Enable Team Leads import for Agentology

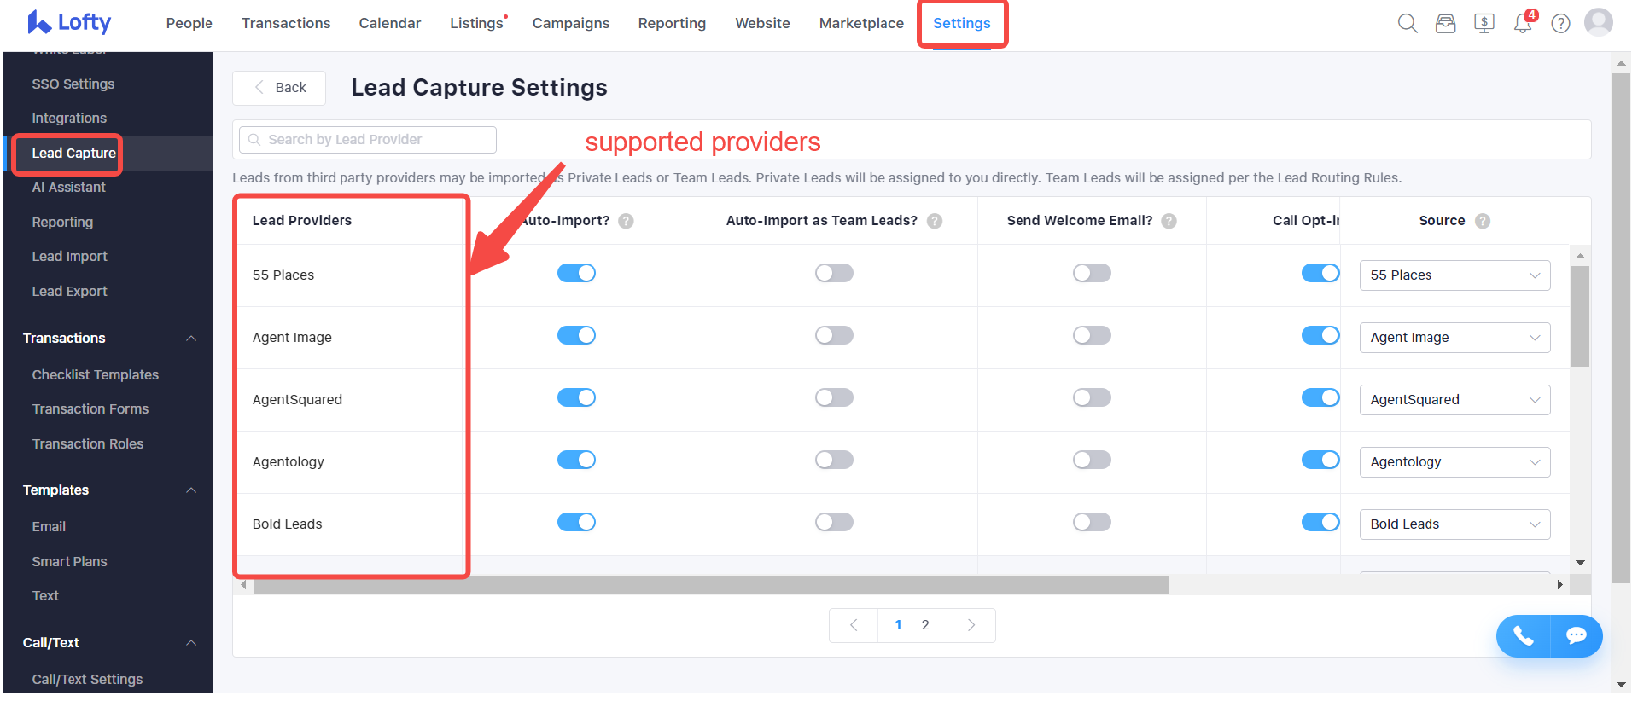click(x=834, y=460)
